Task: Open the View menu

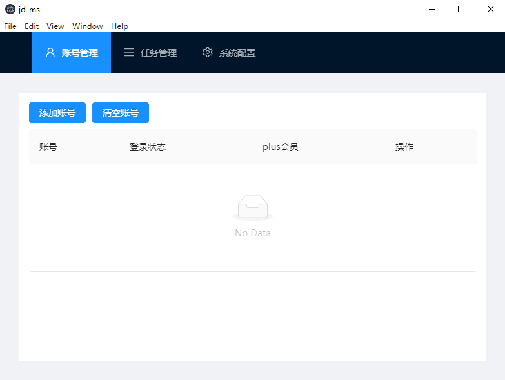Action: pyautogui.click(x=55, y=26)
